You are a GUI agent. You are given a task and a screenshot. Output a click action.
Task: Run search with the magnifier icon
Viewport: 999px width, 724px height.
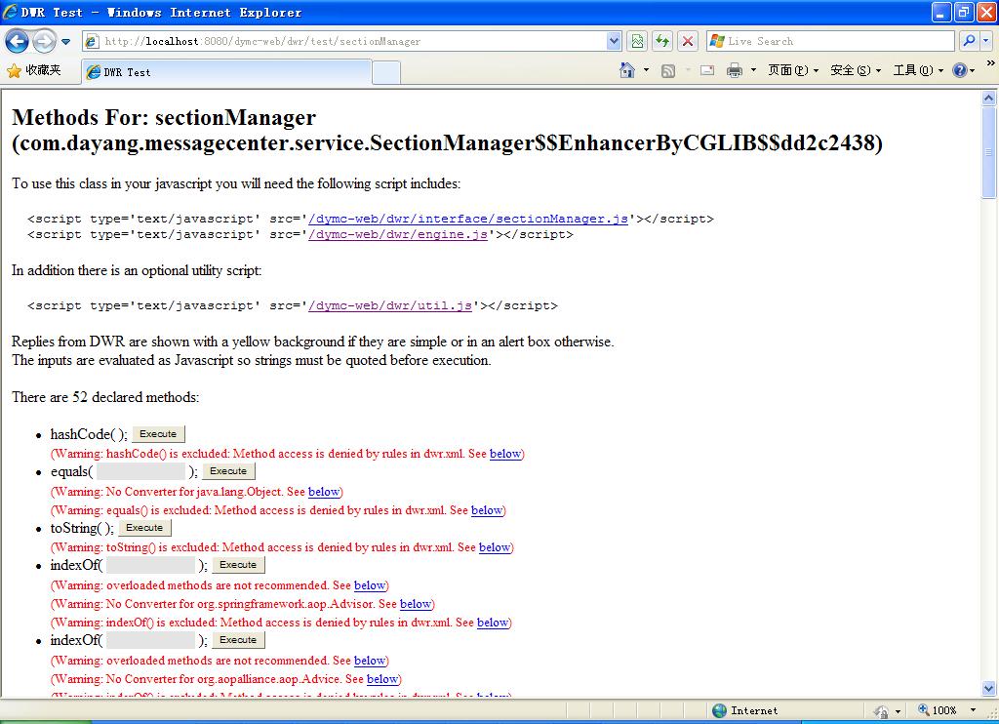969,41
